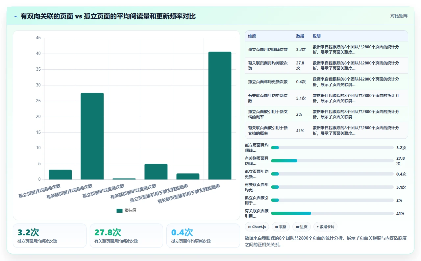The width and height of the screenshot is (421, 261).
Task: Click the 数据 column header in the table
Action: point(300,36)
